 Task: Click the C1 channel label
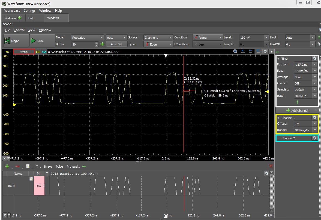[x=38, y=52]
